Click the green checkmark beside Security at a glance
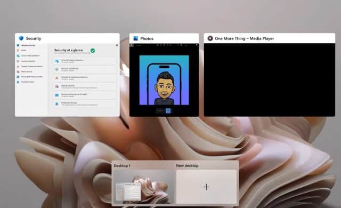This screenshot has height=208, width=341. click(x=93, y=51)
